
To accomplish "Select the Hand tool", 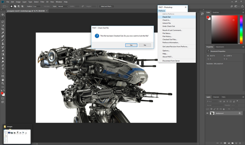I will (3, 80).
